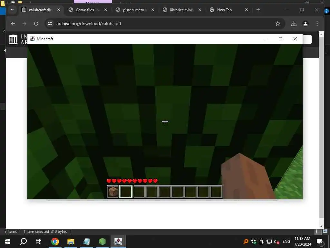Open Windows Security tray icon
Image resolution: width=330 pixels, height=248 pixels.
tap(253, 242)
